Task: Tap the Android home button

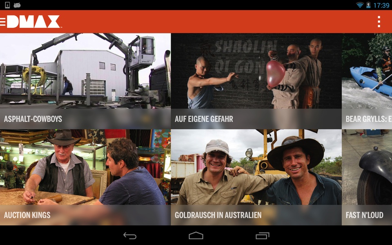Action: pos(196,236)
